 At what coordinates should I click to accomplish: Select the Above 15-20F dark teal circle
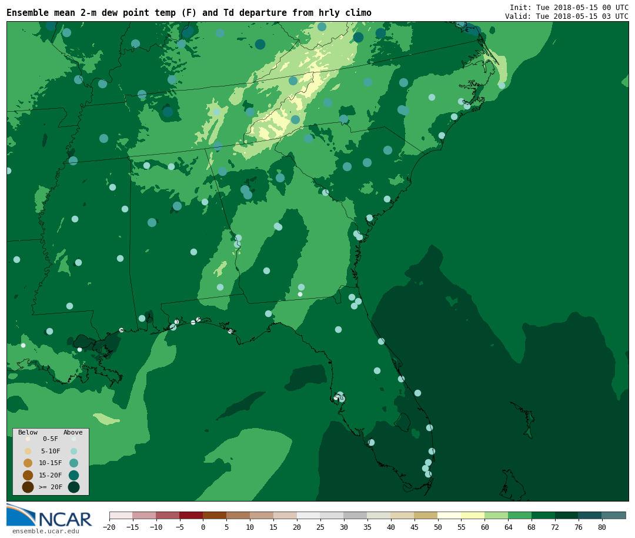(x=73, y=475)
